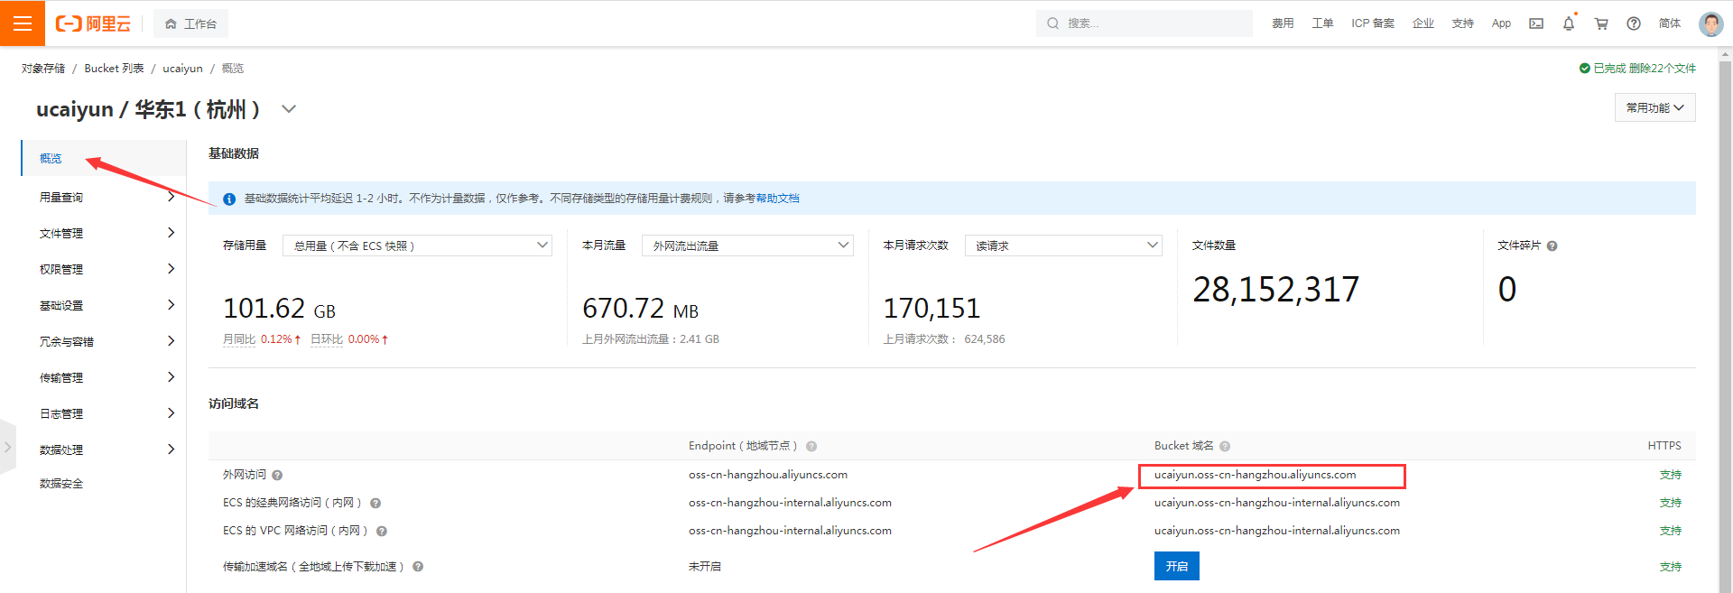Click the 支持 link in 外网访问 row

tap(1671, 475)
